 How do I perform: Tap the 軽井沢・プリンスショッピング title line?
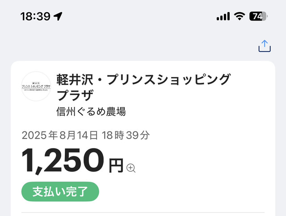coord(143,79)
